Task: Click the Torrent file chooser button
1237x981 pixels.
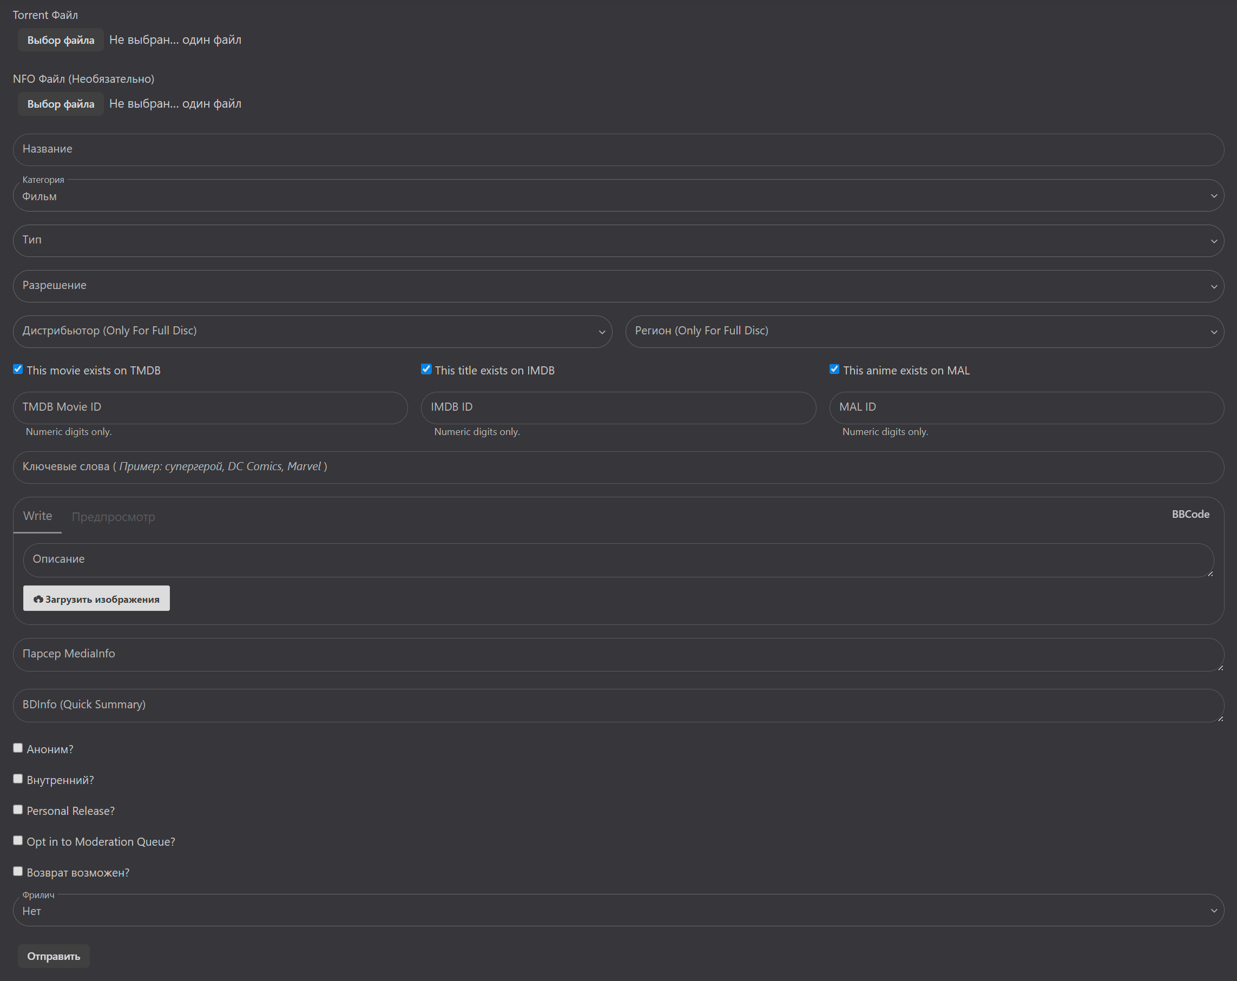Action: coord(60,40)
